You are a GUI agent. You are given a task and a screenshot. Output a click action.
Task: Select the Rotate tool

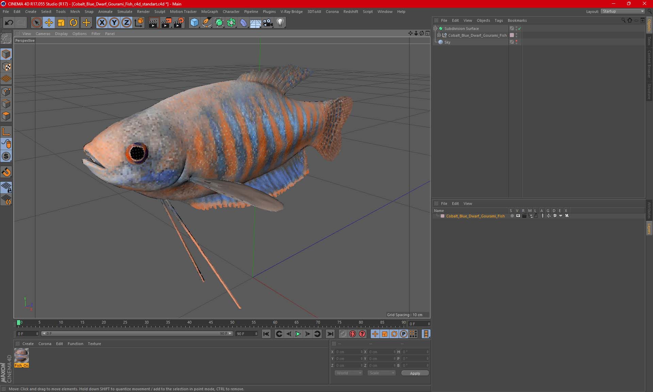pyautogui.click(x=73, y=23)
